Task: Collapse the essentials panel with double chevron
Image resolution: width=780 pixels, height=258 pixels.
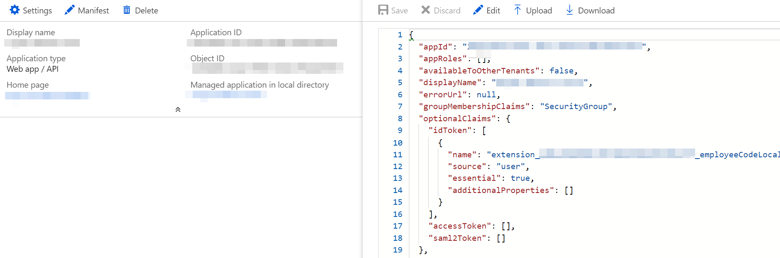Action: [x=178, y=109]
